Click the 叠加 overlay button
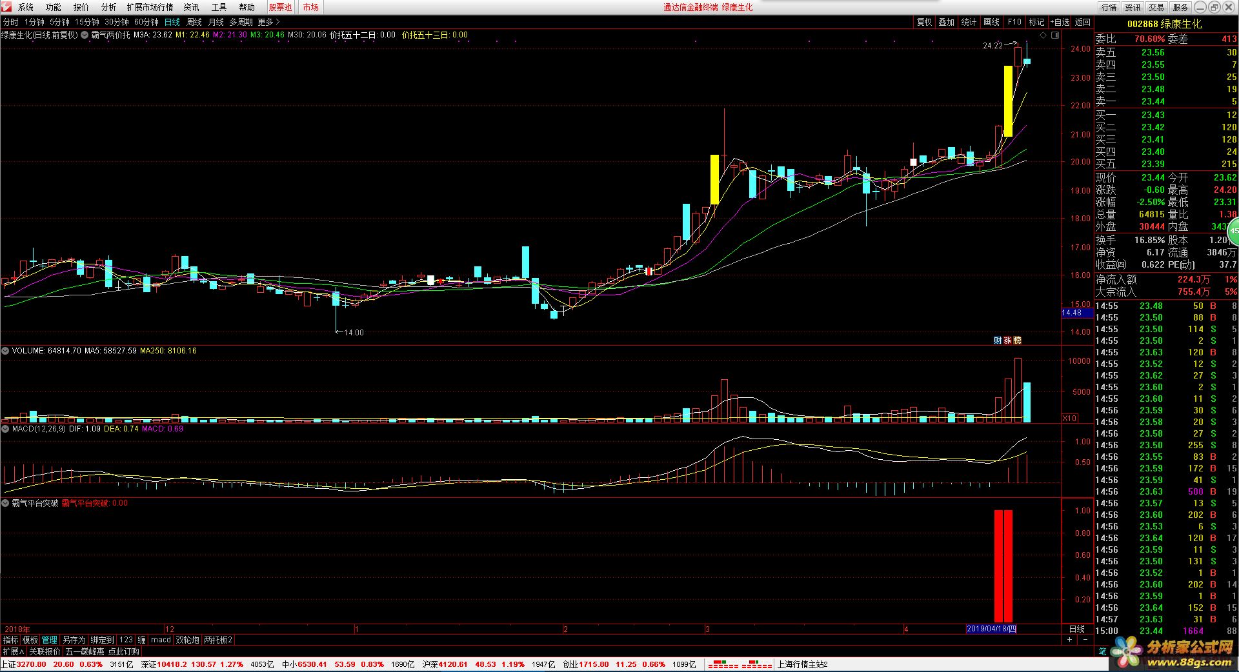 (947, 22)
